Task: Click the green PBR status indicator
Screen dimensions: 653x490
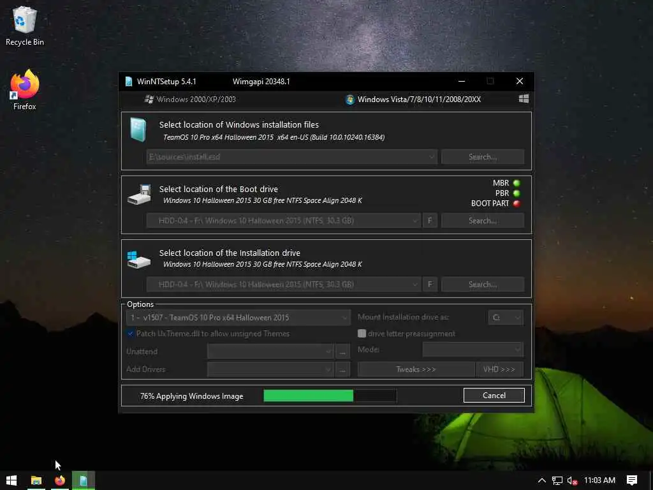Action: (x=517, y=193)
